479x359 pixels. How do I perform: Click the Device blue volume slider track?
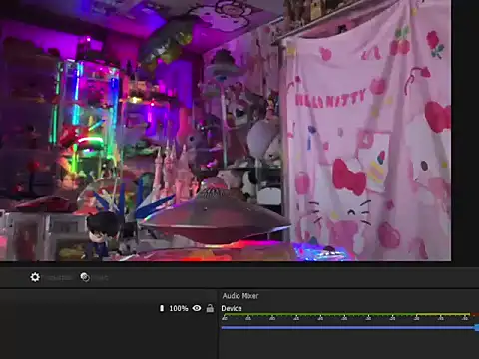(347, 328)
